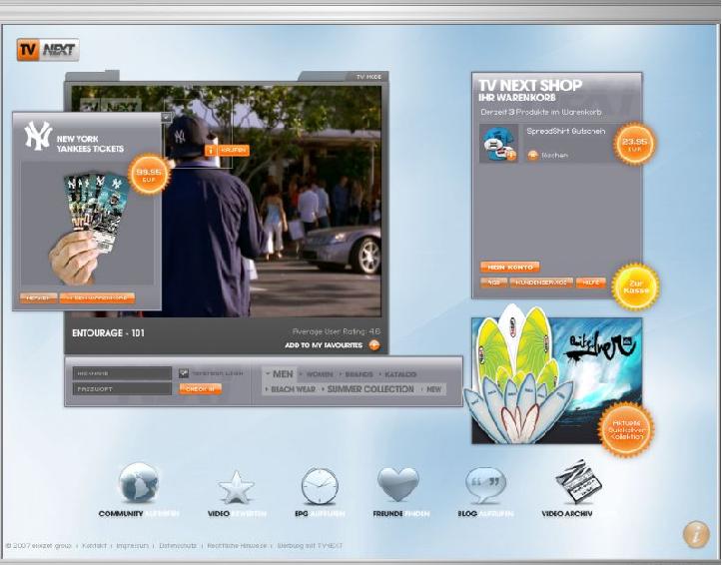The height and width of the screenshot is (565, 722).
Task: Click the 99.95 EUR price badge
Action: coord(148,174)
